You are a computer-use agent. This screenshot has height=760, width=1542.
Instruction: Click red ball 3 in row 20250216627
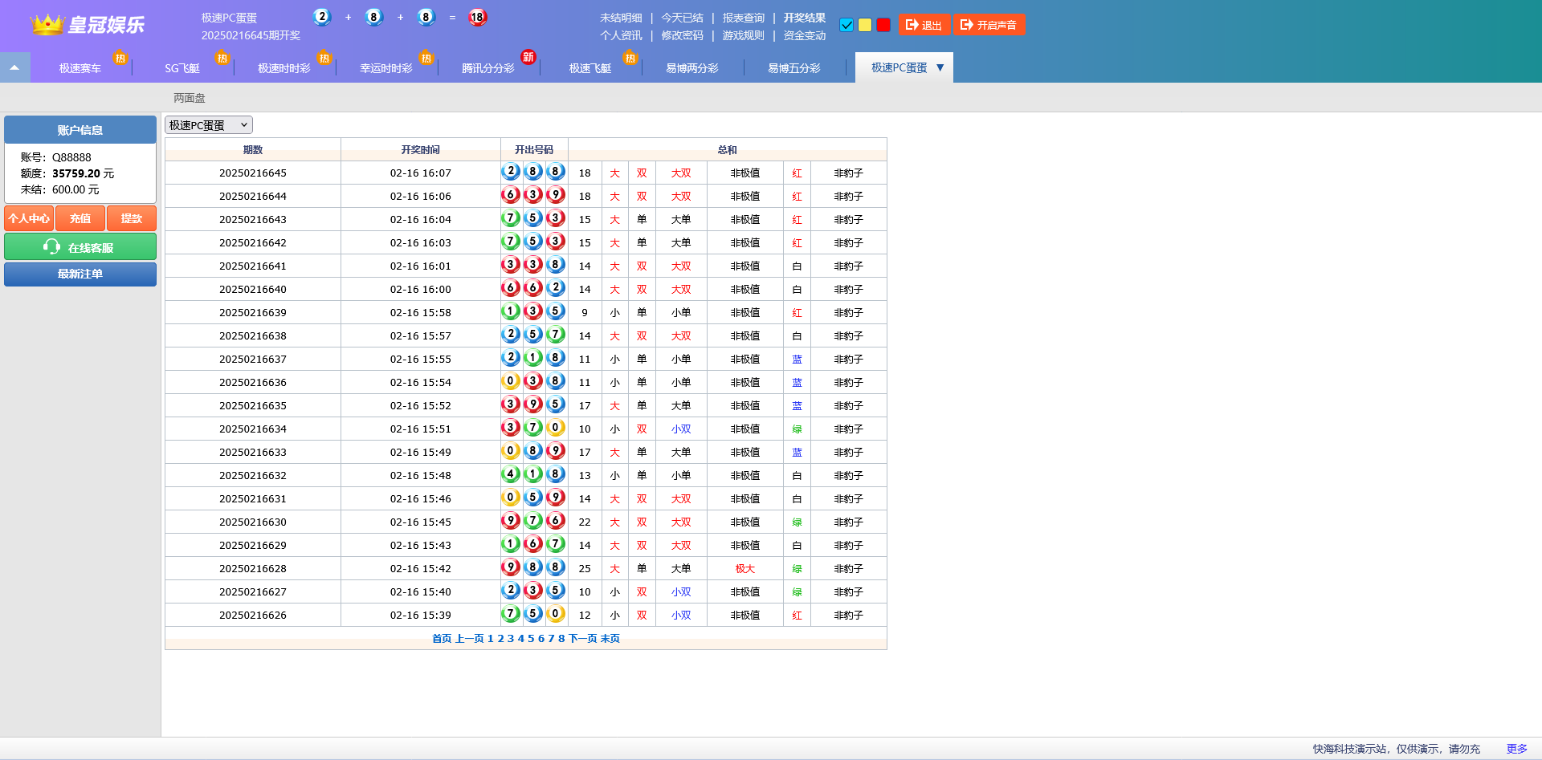pyautogui.click(x=532, y=591)
